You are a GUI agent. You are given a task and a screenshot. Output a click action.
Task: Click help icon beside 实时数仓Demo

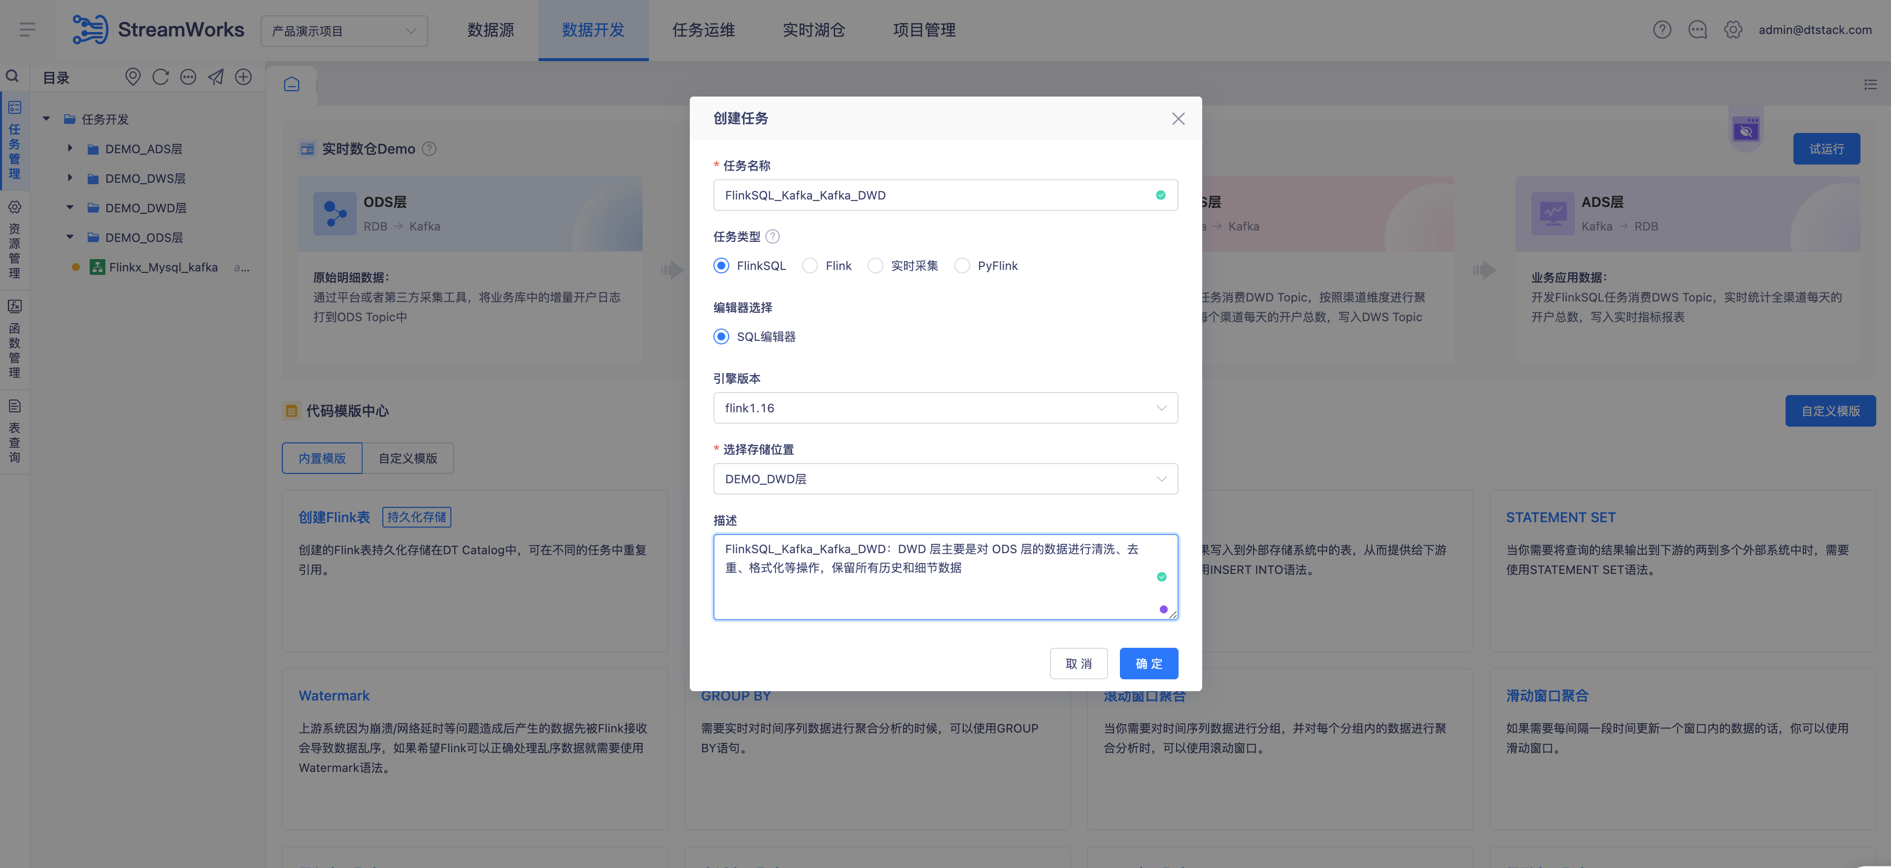pos(430,149)
